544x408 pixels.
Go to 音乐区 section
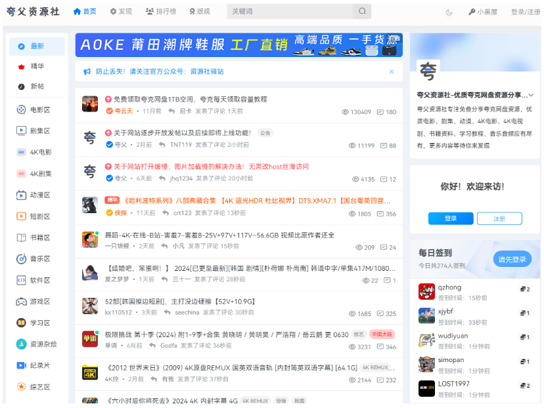pyautogui.click(x=39, y=259)
